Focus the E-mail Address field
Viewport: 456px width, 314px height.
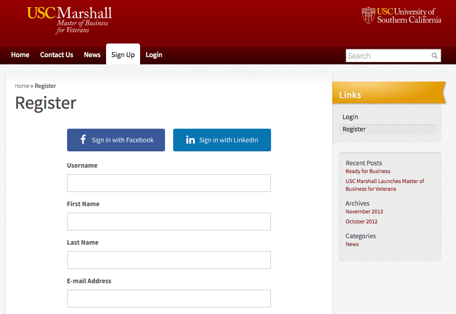169,299
